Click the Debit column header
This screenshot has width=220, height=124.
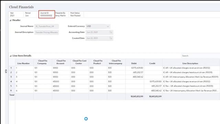pyautogui.click(x=135, y=62)
